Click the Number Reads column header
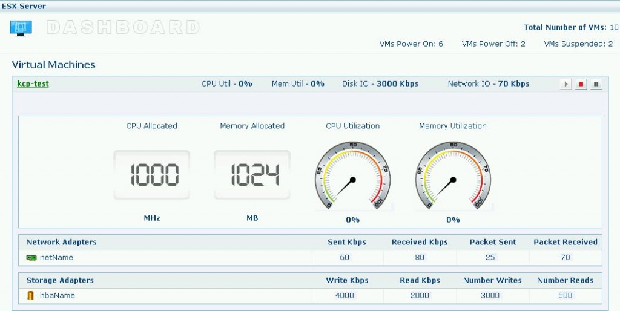620x311 pixels. point(565,280)
